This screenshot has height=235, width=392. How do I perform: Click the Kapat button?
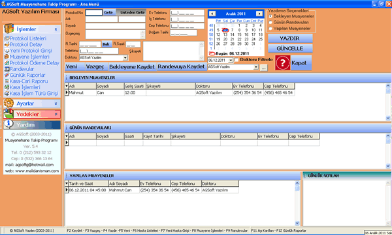(301, 62)
